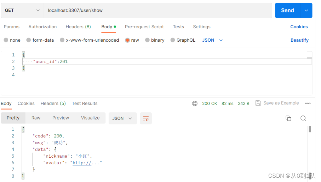Switch to the Raw response view
Screen dimensions: 321x182
[36, 118]
